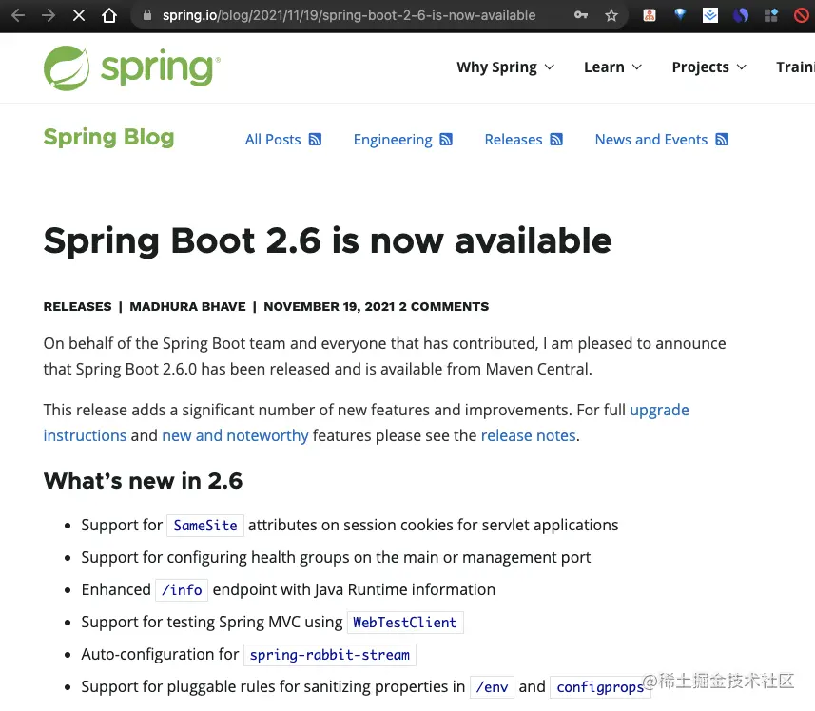Click the configprops code snippet
815x711 pixels.
tap(600, 687)
